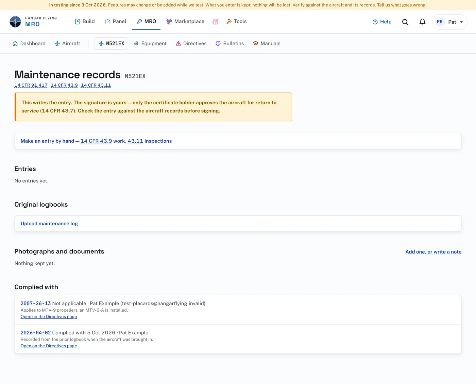The image size is (476, 384).
Task: Click Tell us what goes wrong link
Action: coord(401,5)
